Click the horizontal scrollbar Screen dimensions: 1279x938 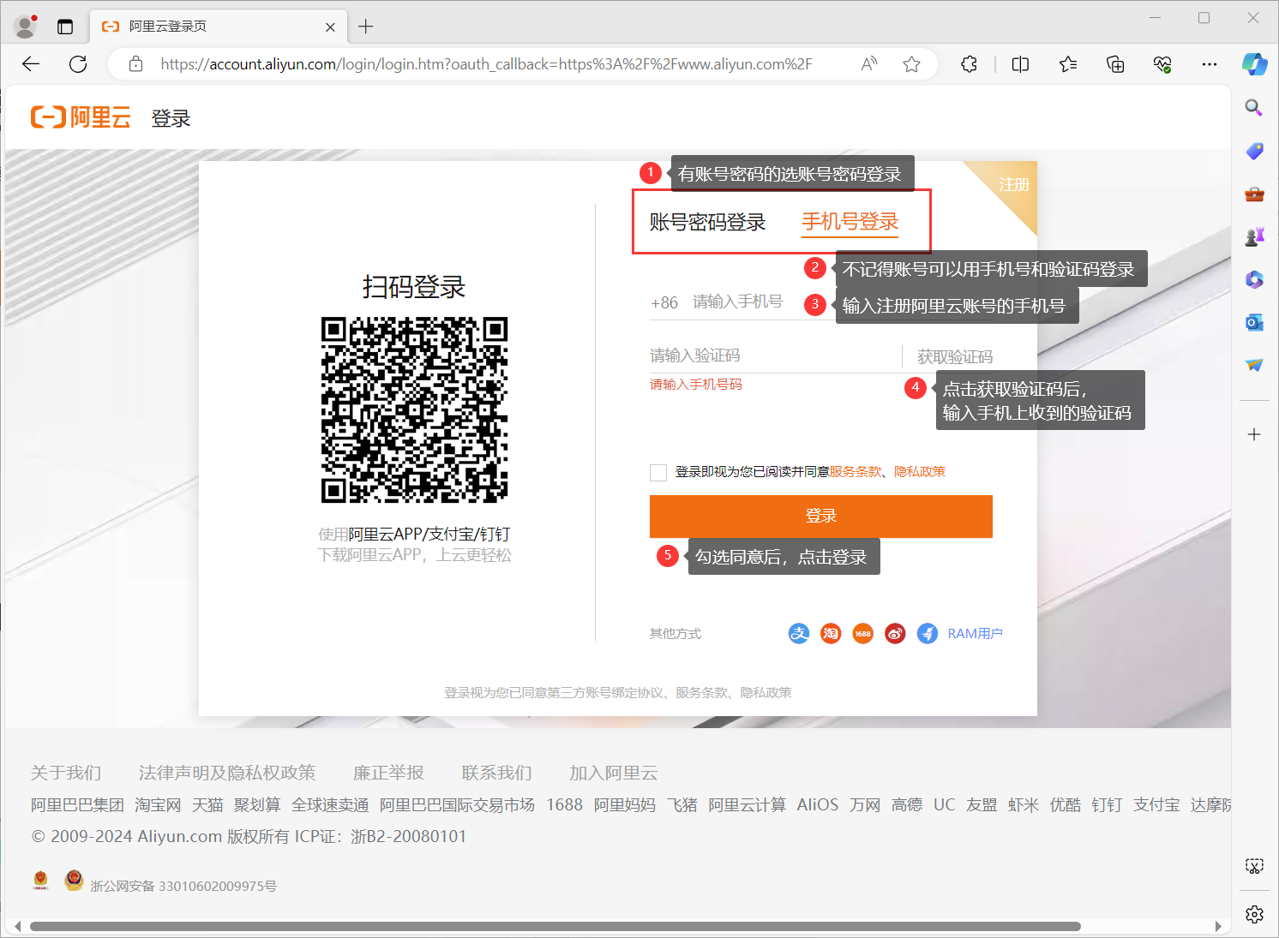pyautogui.click(x=555, y=926)
